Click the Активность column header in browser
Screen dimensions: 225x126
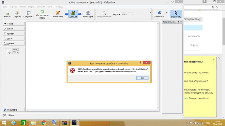[x=194, y=36]
